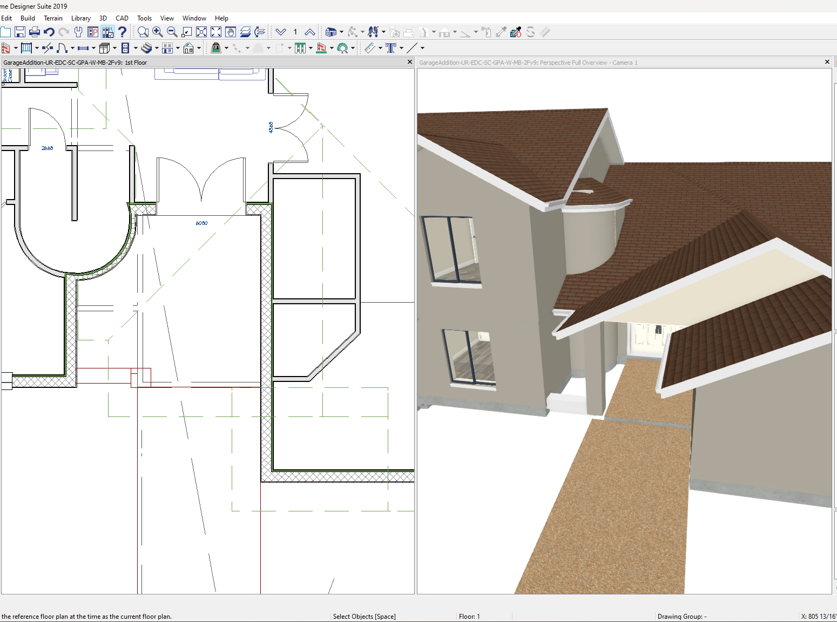Click the Undo arrow icon

coord(49,32)
